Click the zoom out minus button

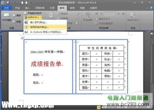126,107
